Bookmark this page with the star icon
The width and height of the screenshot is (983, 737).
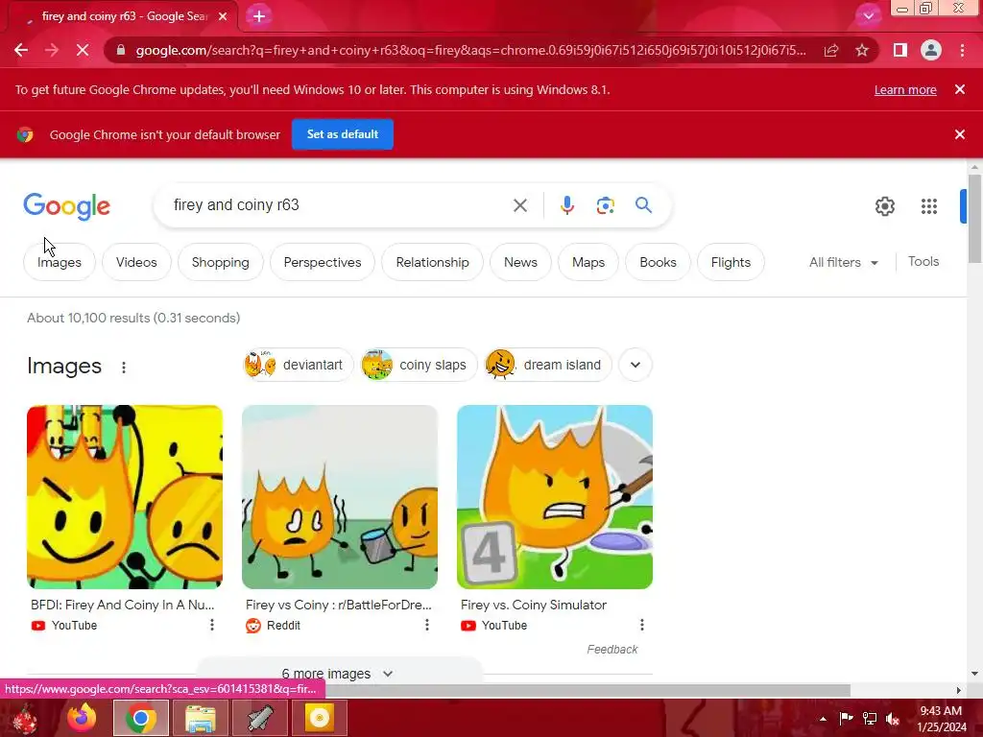[862, 50]
